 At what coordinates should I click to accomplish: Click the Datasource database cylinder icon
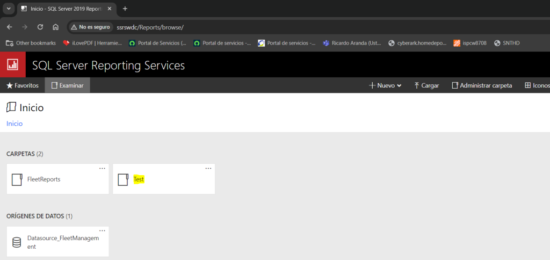[17, 242]
